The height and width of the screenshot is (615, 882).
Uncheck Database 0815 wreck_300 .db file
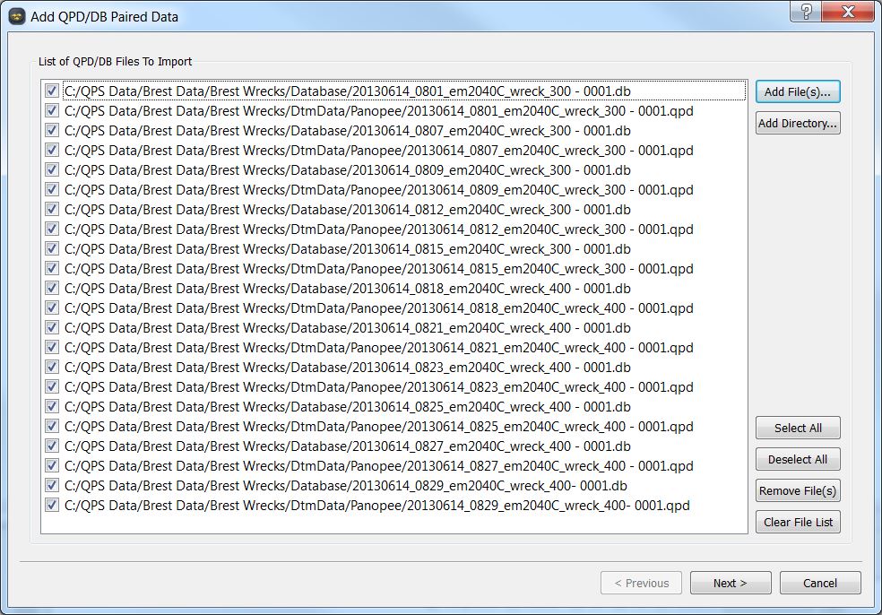pos(52,248)
